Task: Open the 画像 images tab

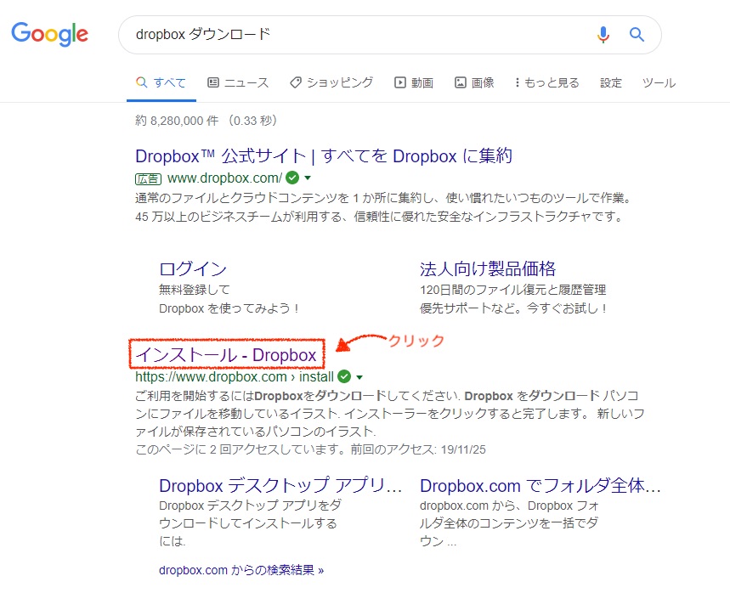Action: click(474, 83)
